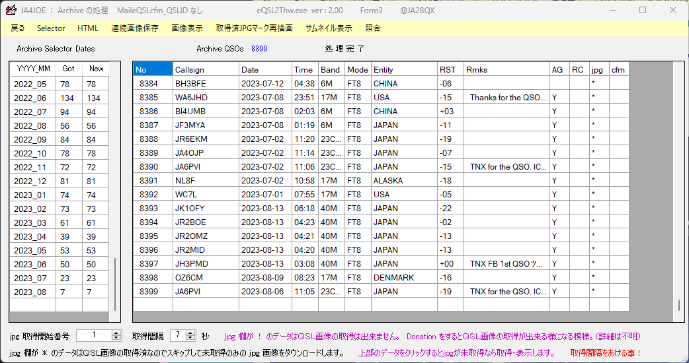Click the jpg column header
Viewport: 689px width, 363px height.
pyautogui.click(x=599, y=69)
